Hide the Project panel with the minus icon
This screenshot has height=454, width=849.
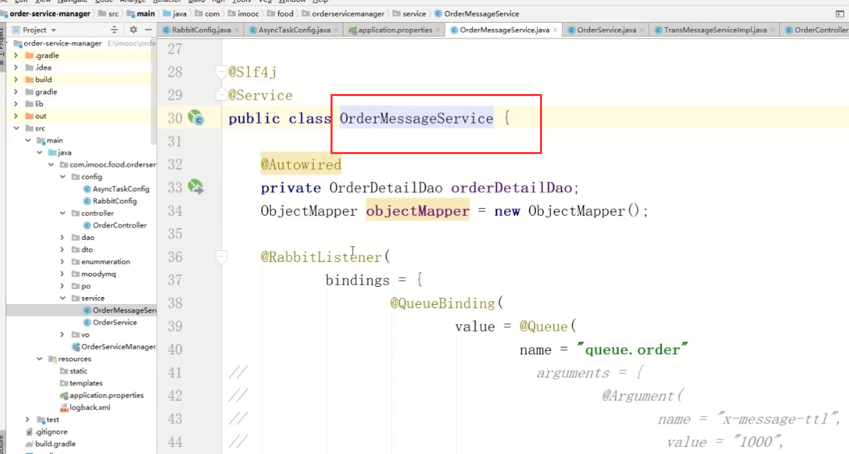(148, 30)
